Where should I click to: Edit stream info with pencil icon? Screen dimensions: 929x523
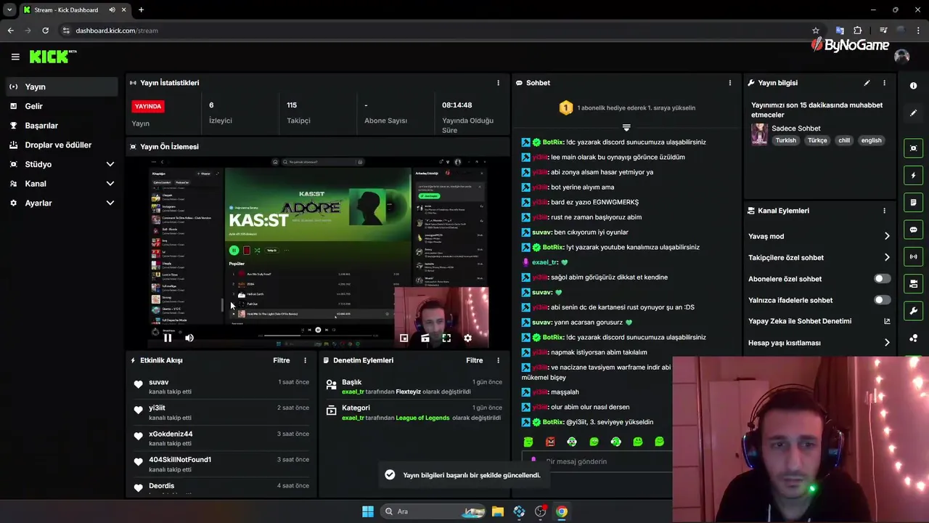[x=867, y=83]
